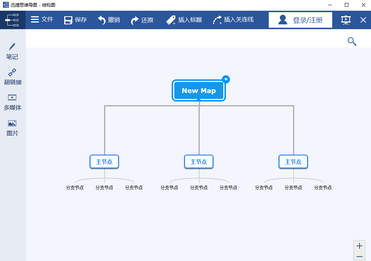Click 插入关连线 (Insert Relation Line)
371x261 pixels.
pyautogui.click(x=233, y=20)
